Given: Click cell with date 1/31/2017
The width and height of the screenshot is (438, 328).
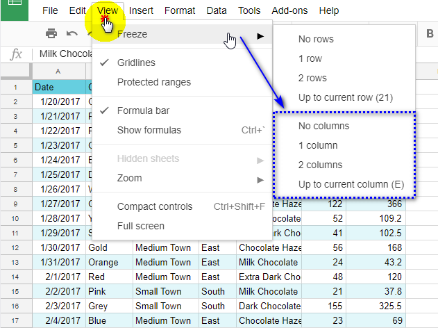Looking at the screenshot, I should click(x=59, y=262).
